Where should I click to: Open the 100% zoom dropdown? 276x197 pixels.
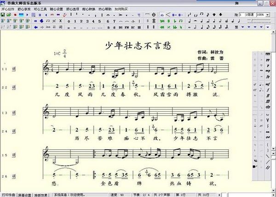tap(268, 15)
